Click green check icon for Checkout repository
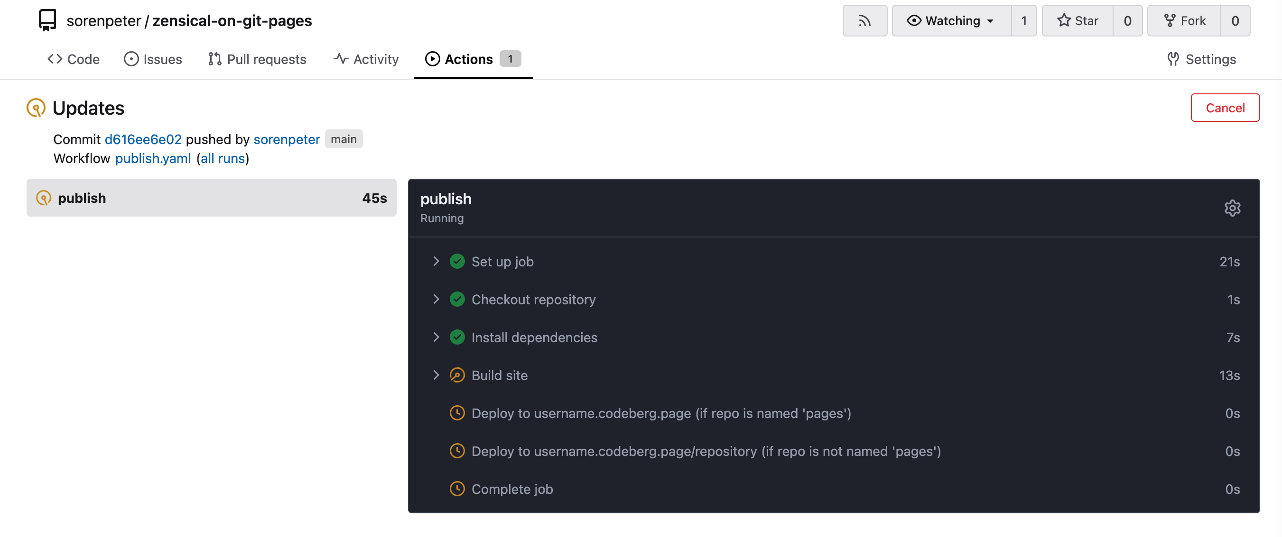Image resolution: width=1282 pixels, height=537 pixels. [457, 300]
